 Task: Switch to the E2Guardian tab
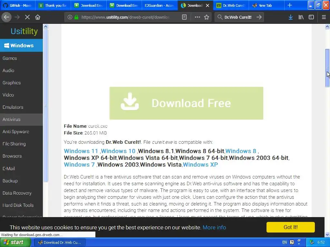(x=160, y=5)
